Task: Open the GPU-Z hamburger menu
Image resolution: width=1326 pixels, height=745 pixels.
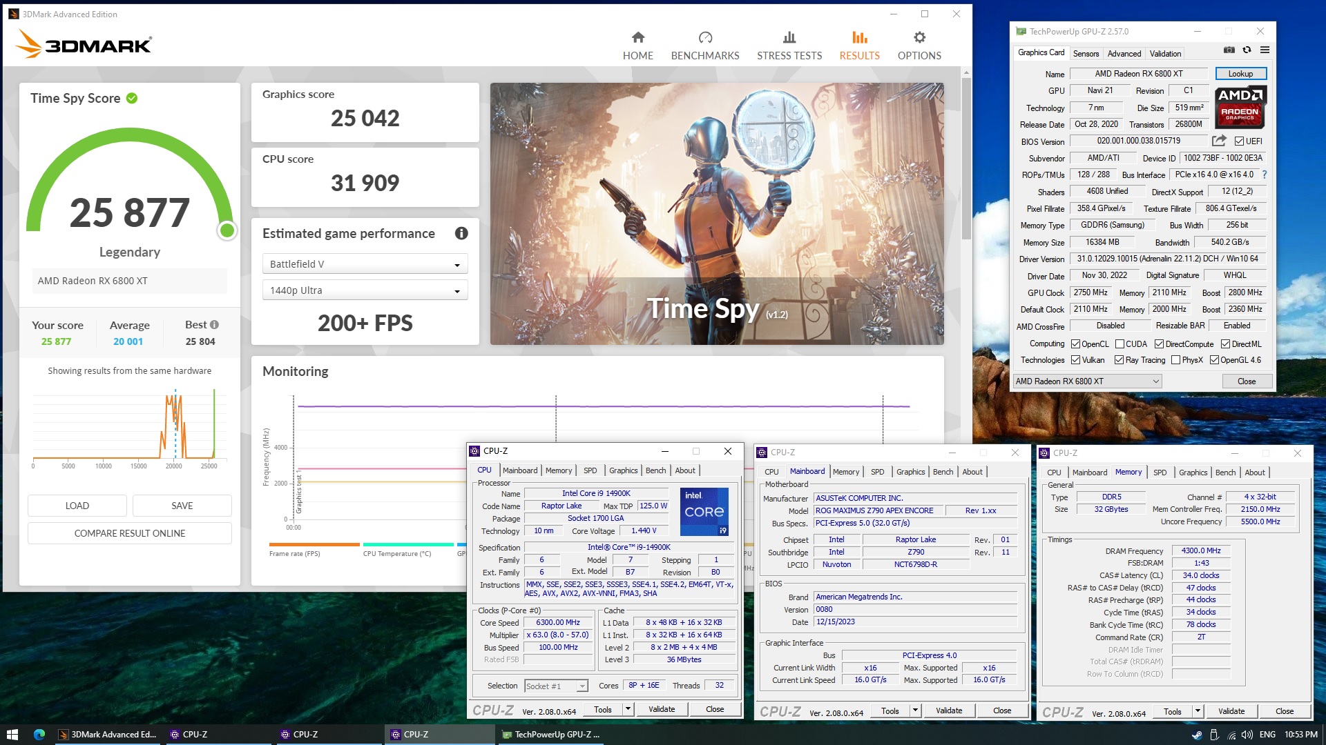Action: [1265, 50]
